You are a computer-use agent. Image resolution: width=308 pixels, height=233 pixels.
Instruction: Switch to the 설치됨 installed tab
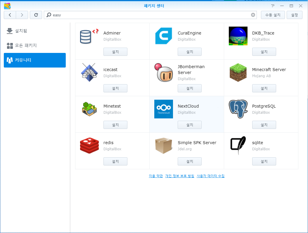35,31
